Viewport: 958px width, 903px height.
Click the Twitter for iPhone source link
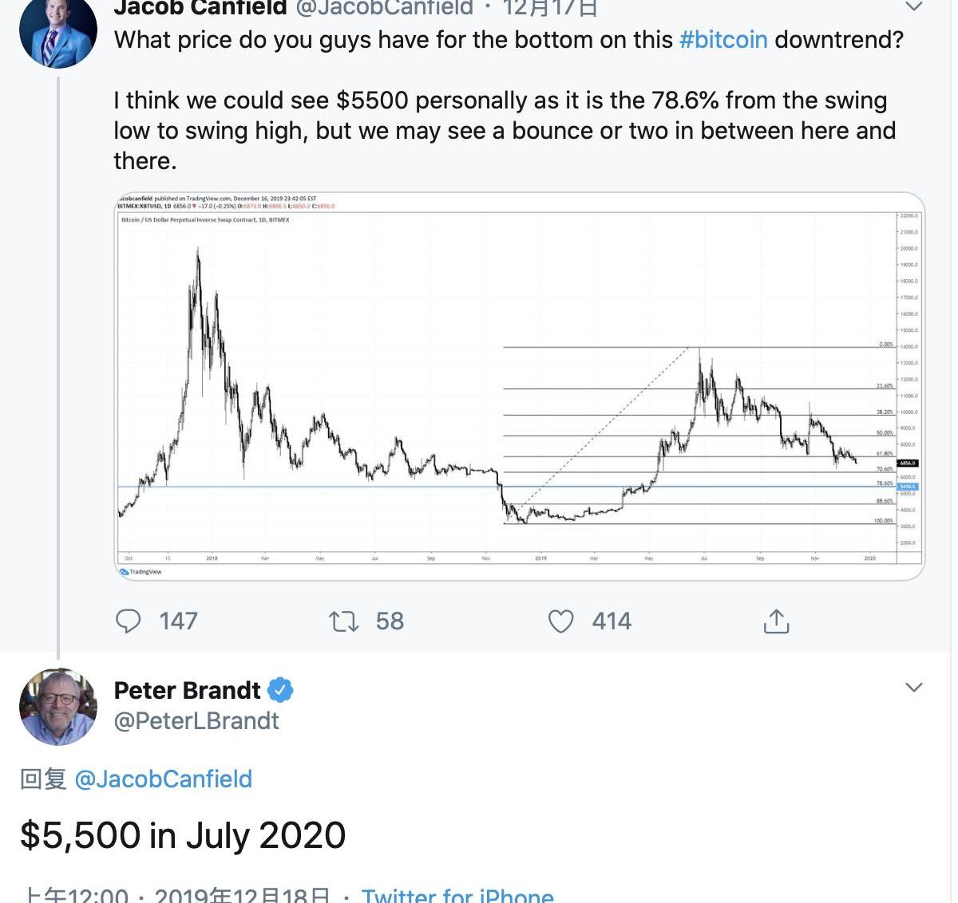(x=457, y=895)
